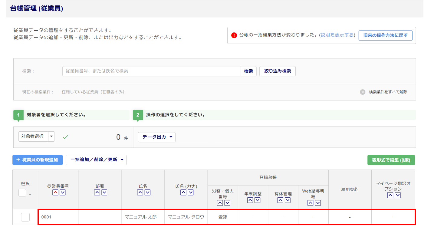This screenshot has width=431, height=227.
Task: Sort マイページ翻訳オプション ascending arrow
Action: click(x=390, y=196)
